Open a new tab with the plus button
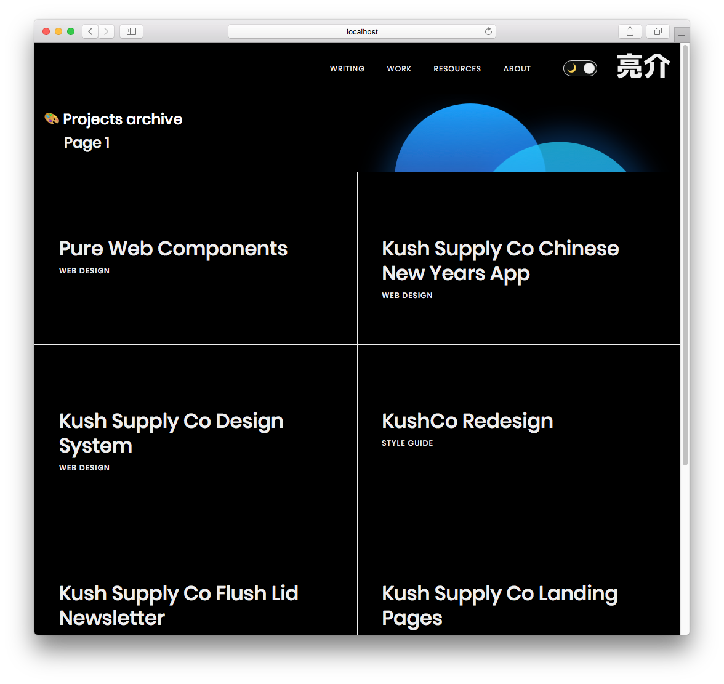 pos(681,35)
